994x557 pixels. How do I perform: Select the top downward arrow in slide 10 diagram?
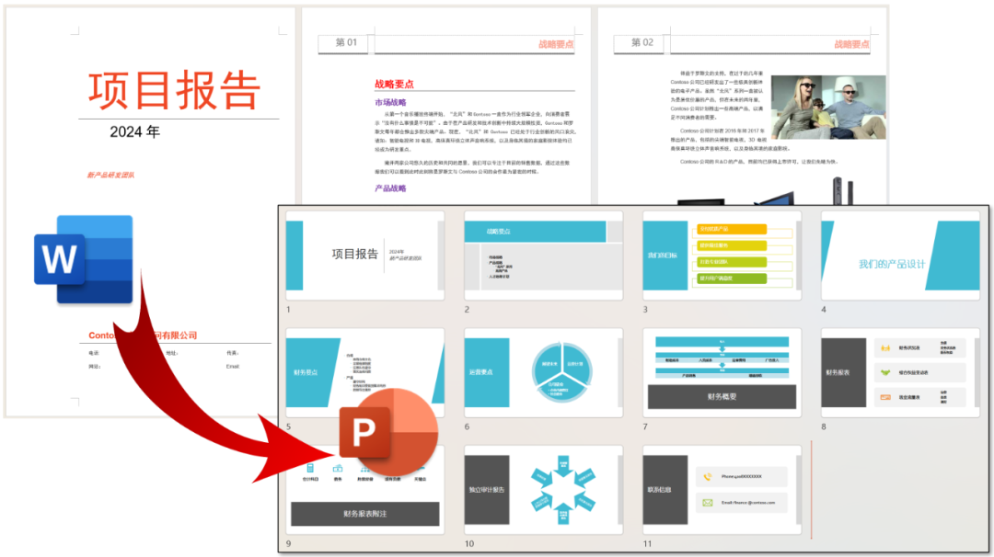coord(563,466)
